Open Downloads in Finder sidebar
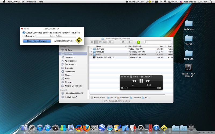This screenshot has width=215, height=134. coord(70,71)
